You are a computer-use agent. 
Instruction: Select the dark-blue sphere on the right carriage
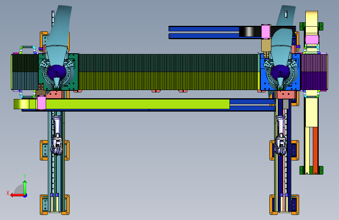(x=280, y=72)
